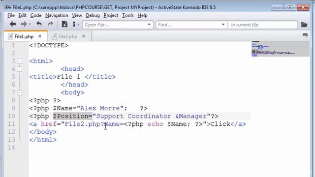The width and height of the screenshot is (315, 177).
Task: Close the File2.php tab
Action: 84,36
